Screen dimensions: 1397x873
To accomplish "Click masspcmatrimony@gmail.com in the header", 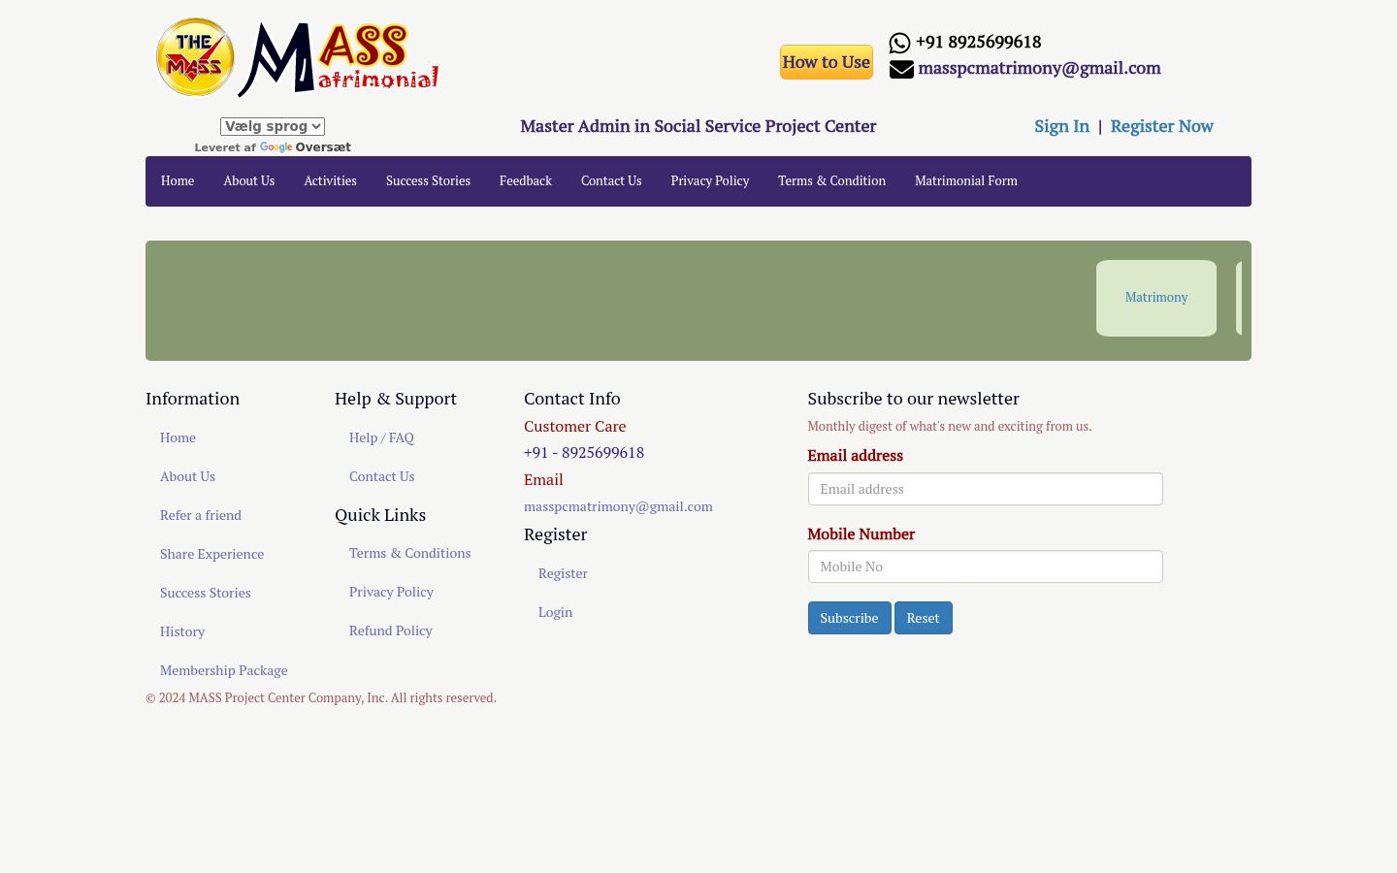I will [1039, 68].
